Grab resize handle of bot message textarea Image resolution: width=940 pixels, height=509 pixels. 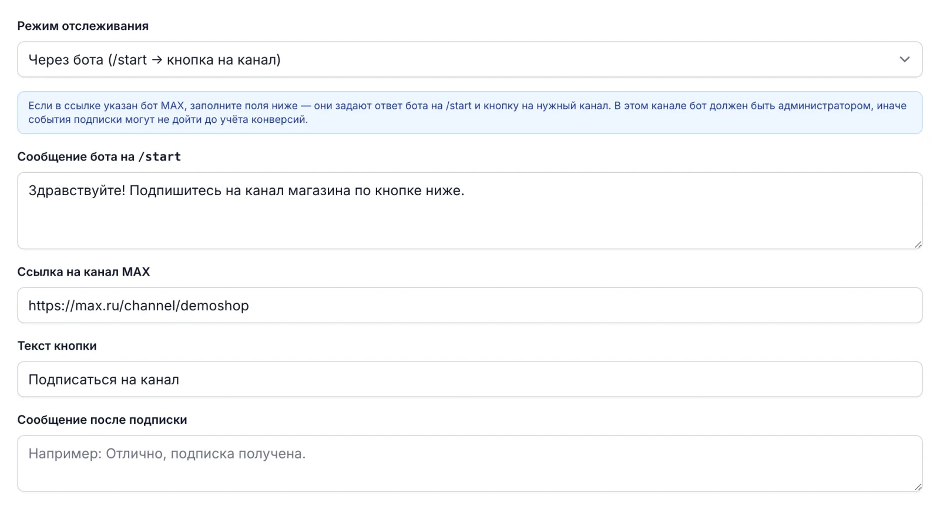(918, 245)
